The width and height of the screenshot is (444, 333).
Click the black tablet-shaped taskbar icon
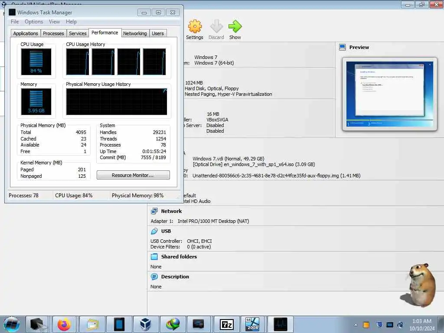119,324
